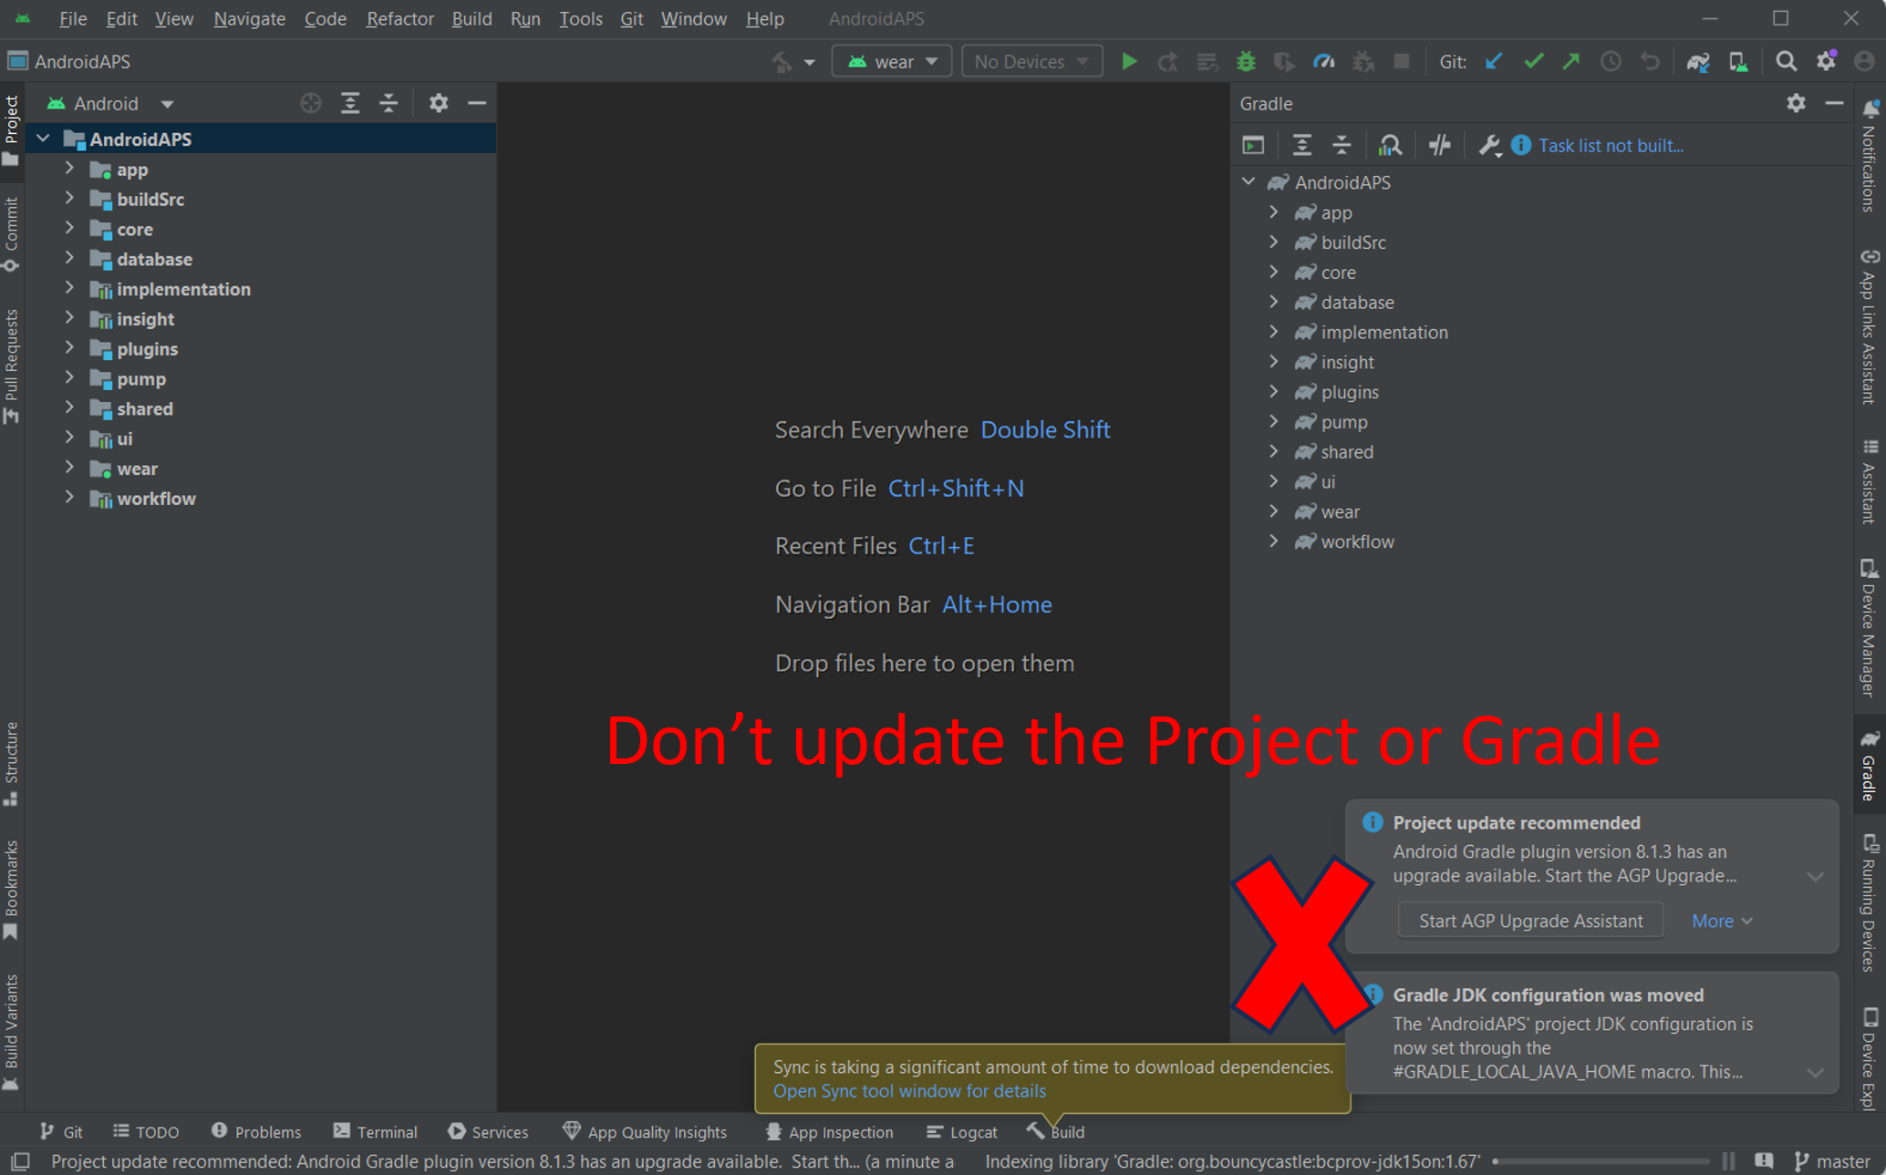The height and width of the screenshot is (1175, 1886).
Task: Click Start AGP Upgrade Assistant button
Action: (x=1530, y=921)
